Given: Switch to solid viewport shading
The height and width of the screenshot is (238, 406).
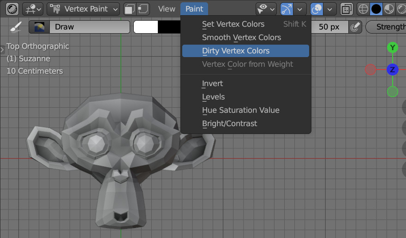Looking at the screenshot, I should point(376,9).
